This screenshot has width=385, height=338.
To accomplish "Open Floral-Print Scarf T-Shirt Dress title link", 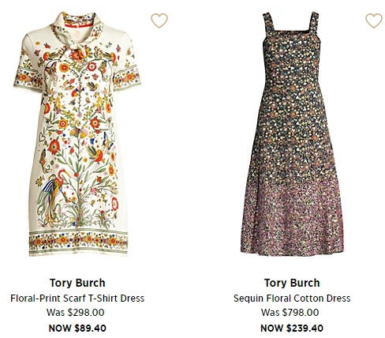I will click(x=77, y=299).
